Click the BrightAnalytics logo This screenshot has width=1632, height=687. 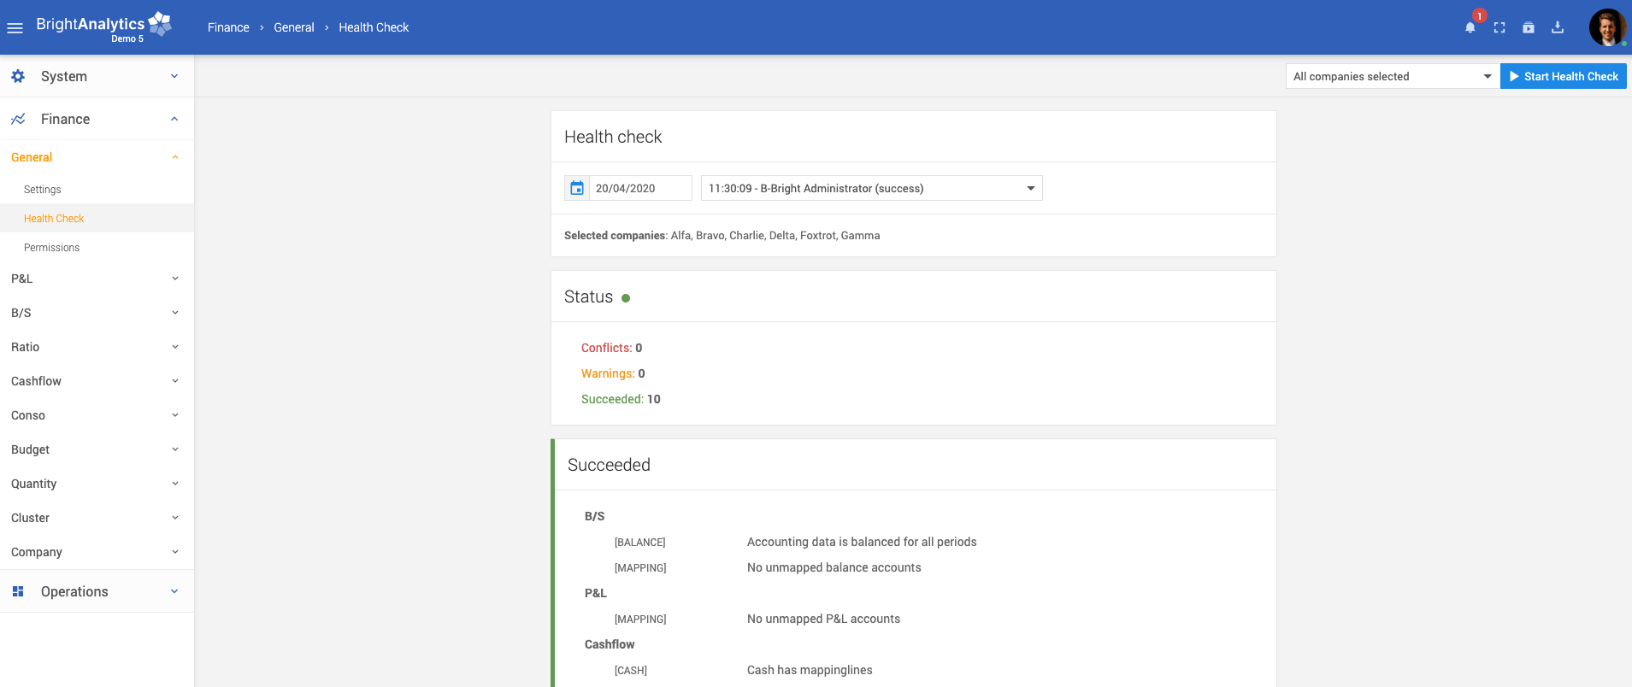103,26
